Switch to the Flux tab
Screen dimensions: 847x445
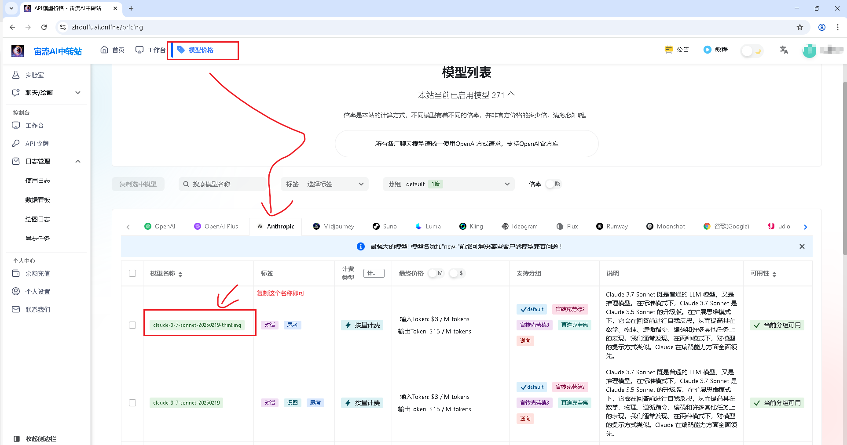click(x=567, y=227)
